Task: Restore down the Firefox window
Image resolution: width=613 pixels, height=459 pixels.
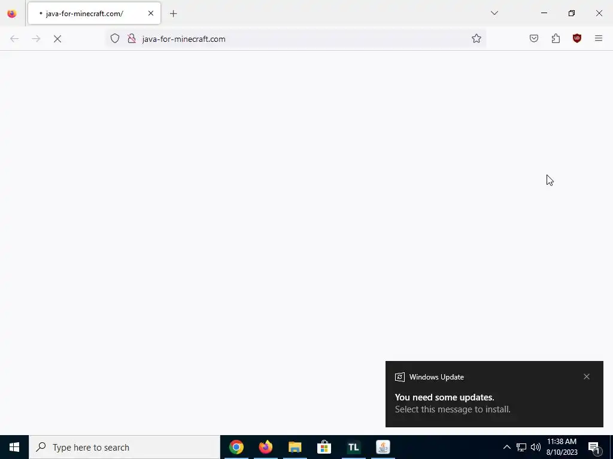Action: point(572,13)
